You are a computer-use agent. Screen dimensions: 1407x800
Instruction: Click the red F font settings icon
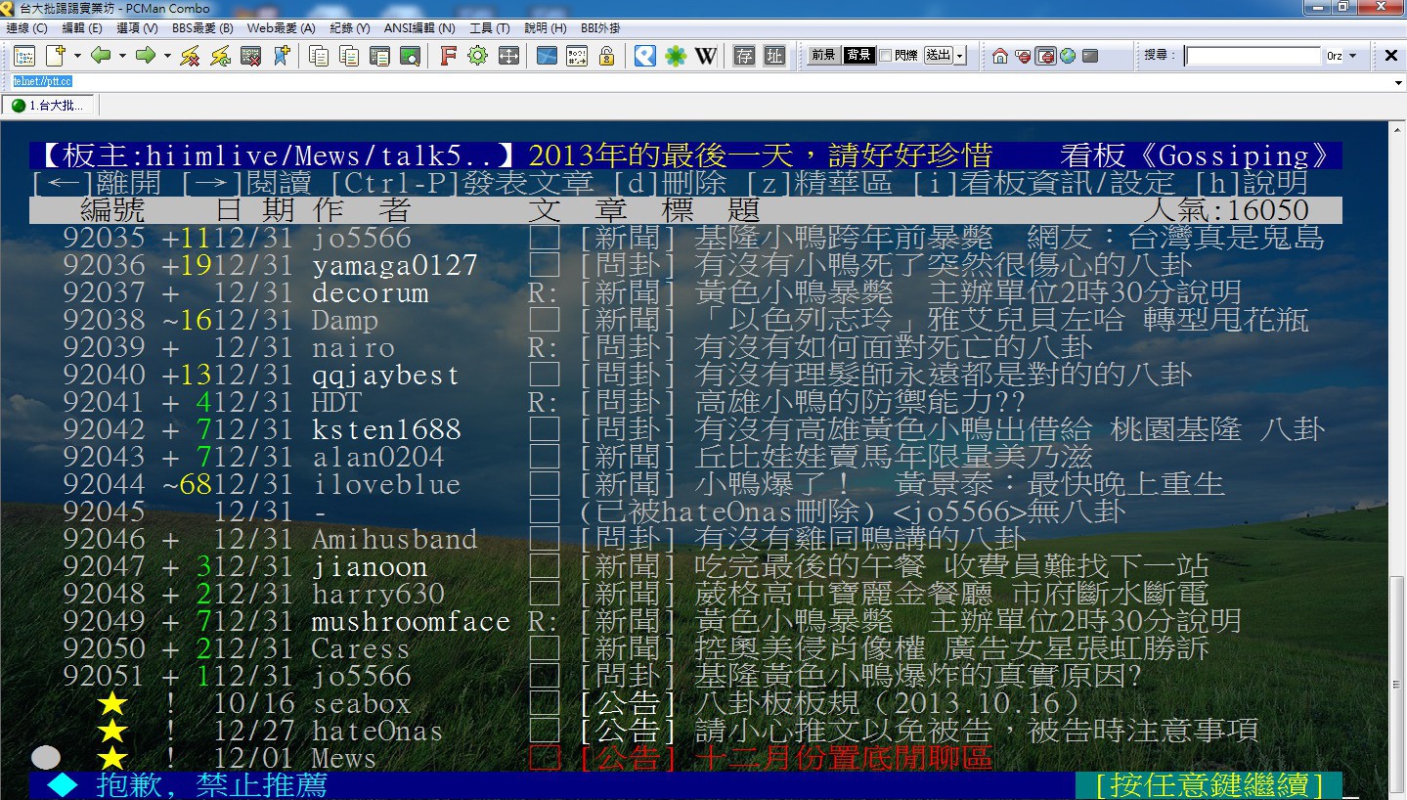448,56
